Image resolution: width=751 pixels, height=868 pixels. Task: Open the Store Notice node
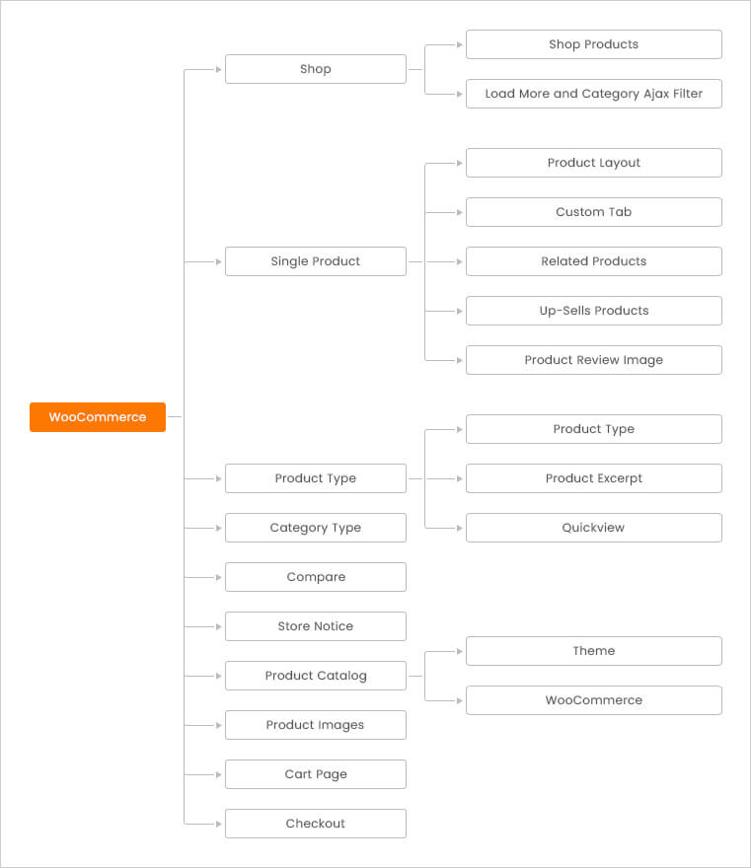pos(316,626)
